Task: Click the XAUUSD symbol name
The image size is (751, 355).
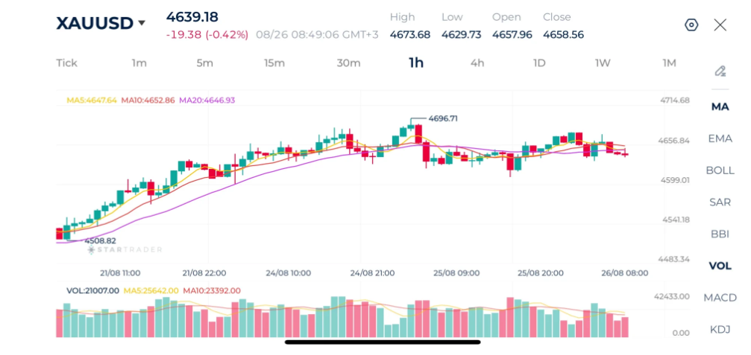Action: coord(95,23)
